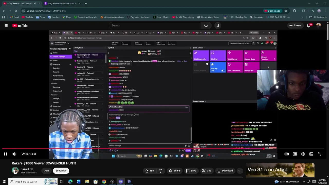Open Chrome three-dot menu
The height and width of the screenshot is (185, 329).
tap(325, 11)
